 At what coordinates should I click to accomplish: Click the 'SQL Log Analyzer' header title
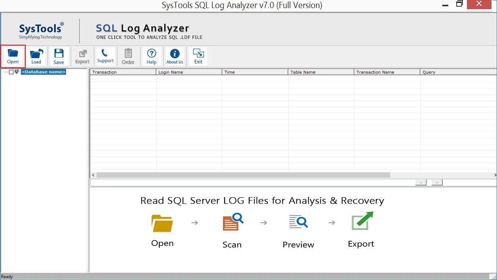[142, 28]
